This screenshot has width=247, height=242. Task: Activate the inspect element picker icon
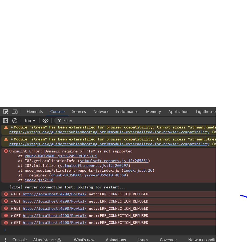click(x=6, y=112)
